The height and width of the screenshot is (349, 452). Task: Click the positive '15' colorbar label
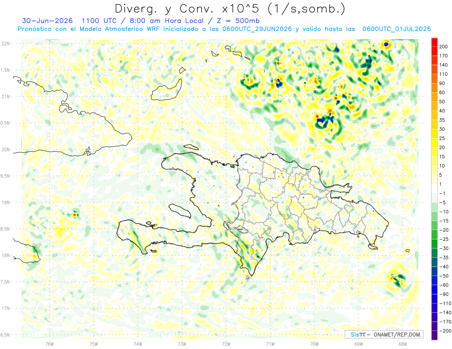442,157
